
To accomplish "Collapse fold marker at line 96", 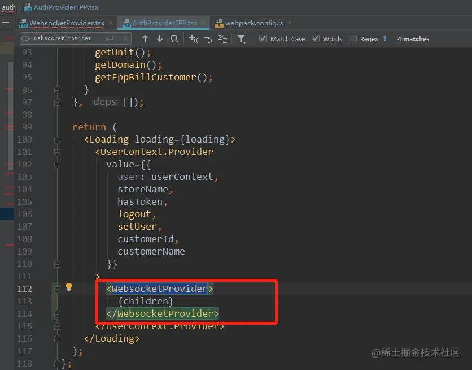I will (57, 90).
